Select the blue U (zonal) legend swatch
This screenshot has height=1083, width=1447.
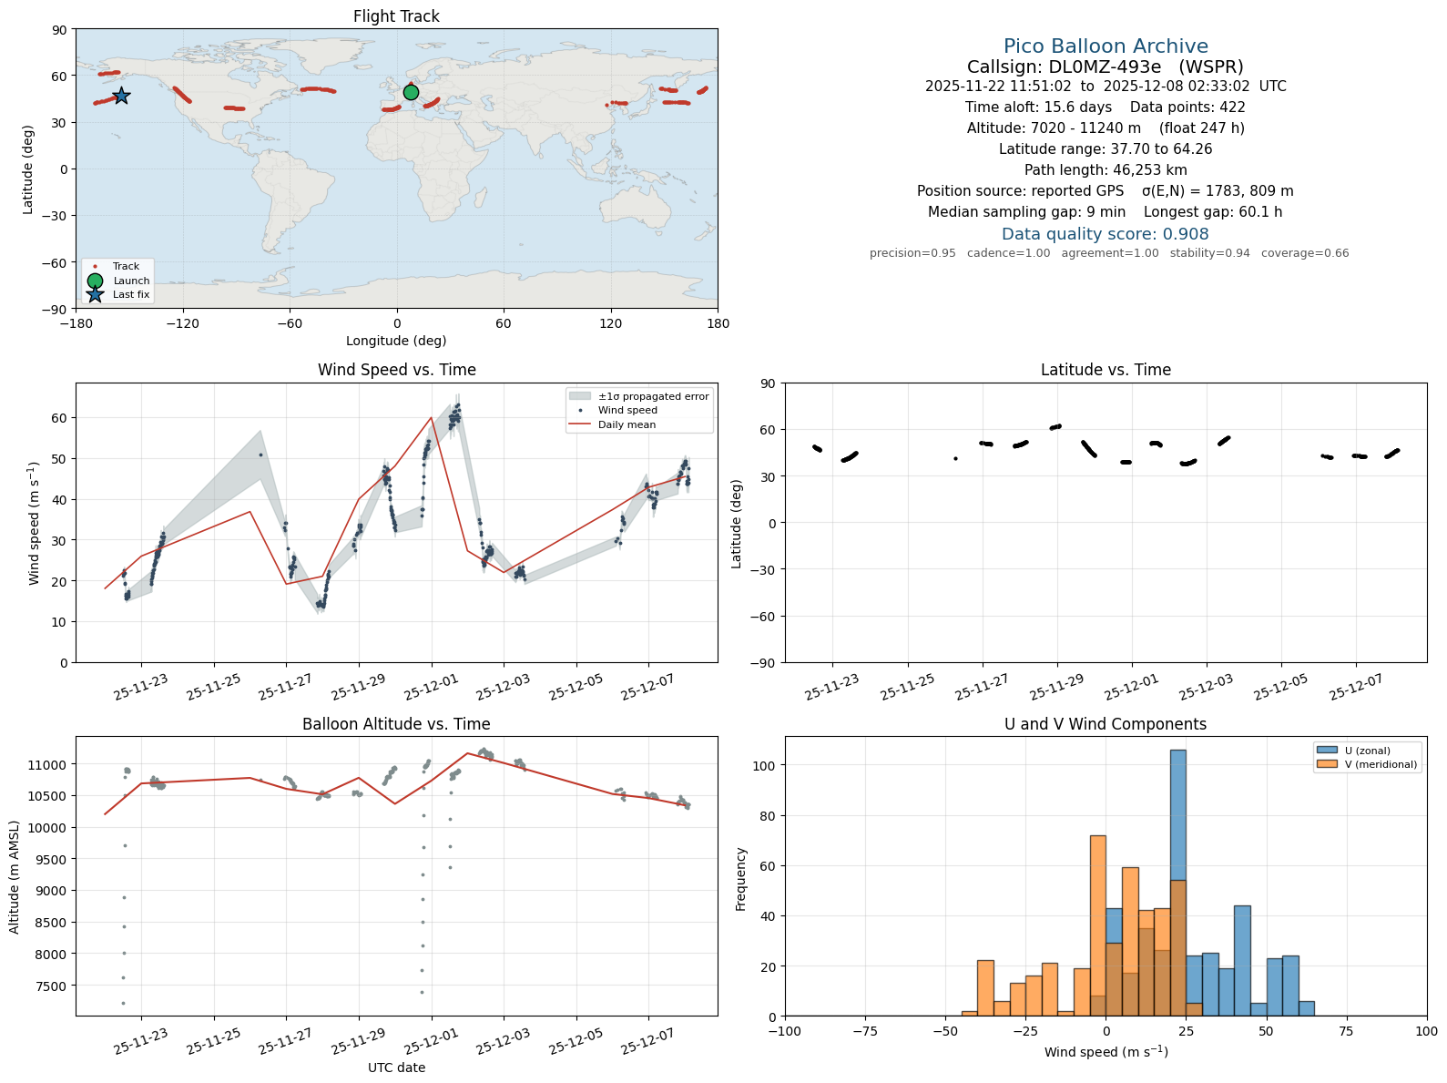(1327, 751)
